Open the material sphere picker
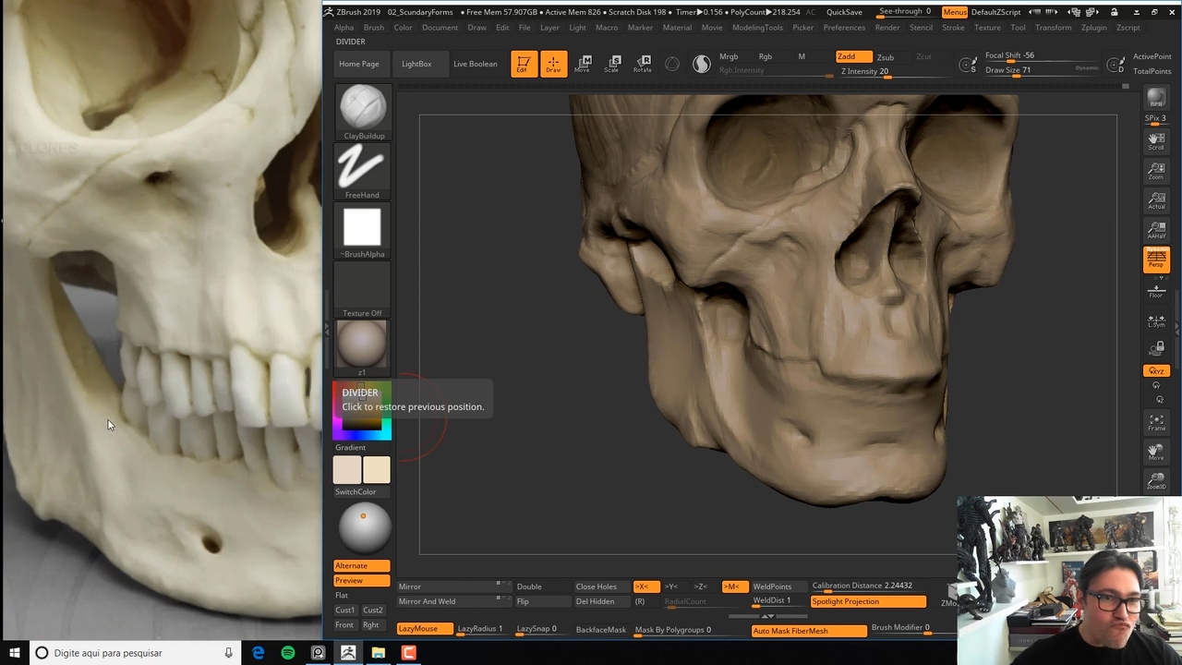Screen dimensions: 1182x665 coord(362,345)
